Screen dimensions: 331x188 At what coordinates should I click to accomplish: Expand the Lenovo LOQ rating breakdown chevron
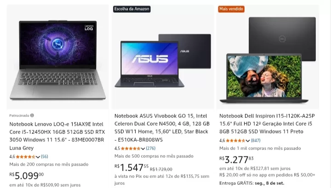38,157
